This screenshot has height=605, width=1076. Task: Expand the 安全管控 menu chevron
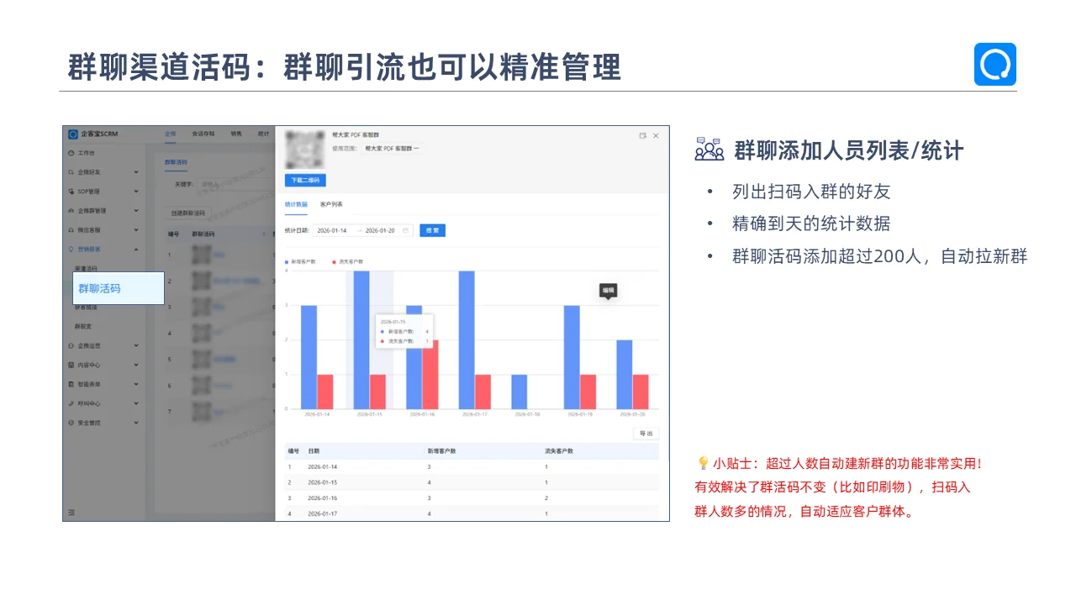(136, 423)
